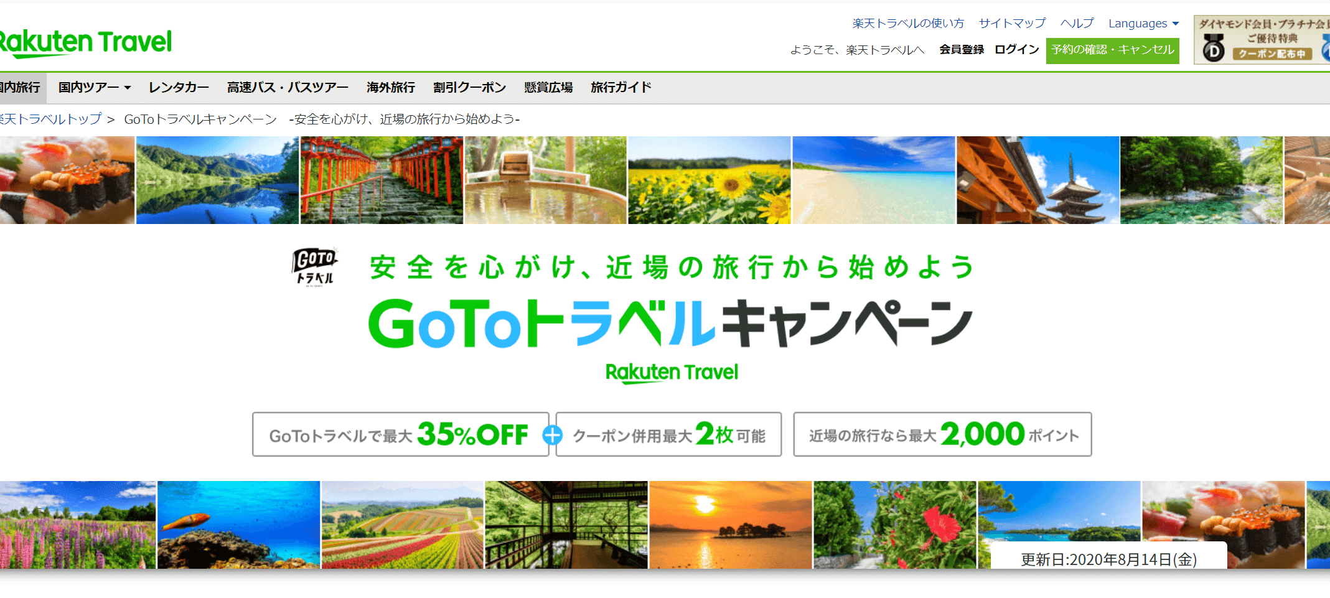The height and width of the screenshot is (598, 1330).
Task: Click the ログイン link
Action: tap(1017, 50)
